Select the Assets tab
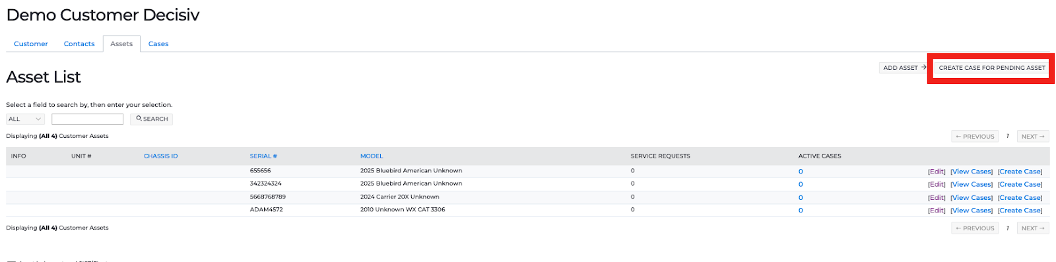 pyautogui.click(x=121, y=44)
